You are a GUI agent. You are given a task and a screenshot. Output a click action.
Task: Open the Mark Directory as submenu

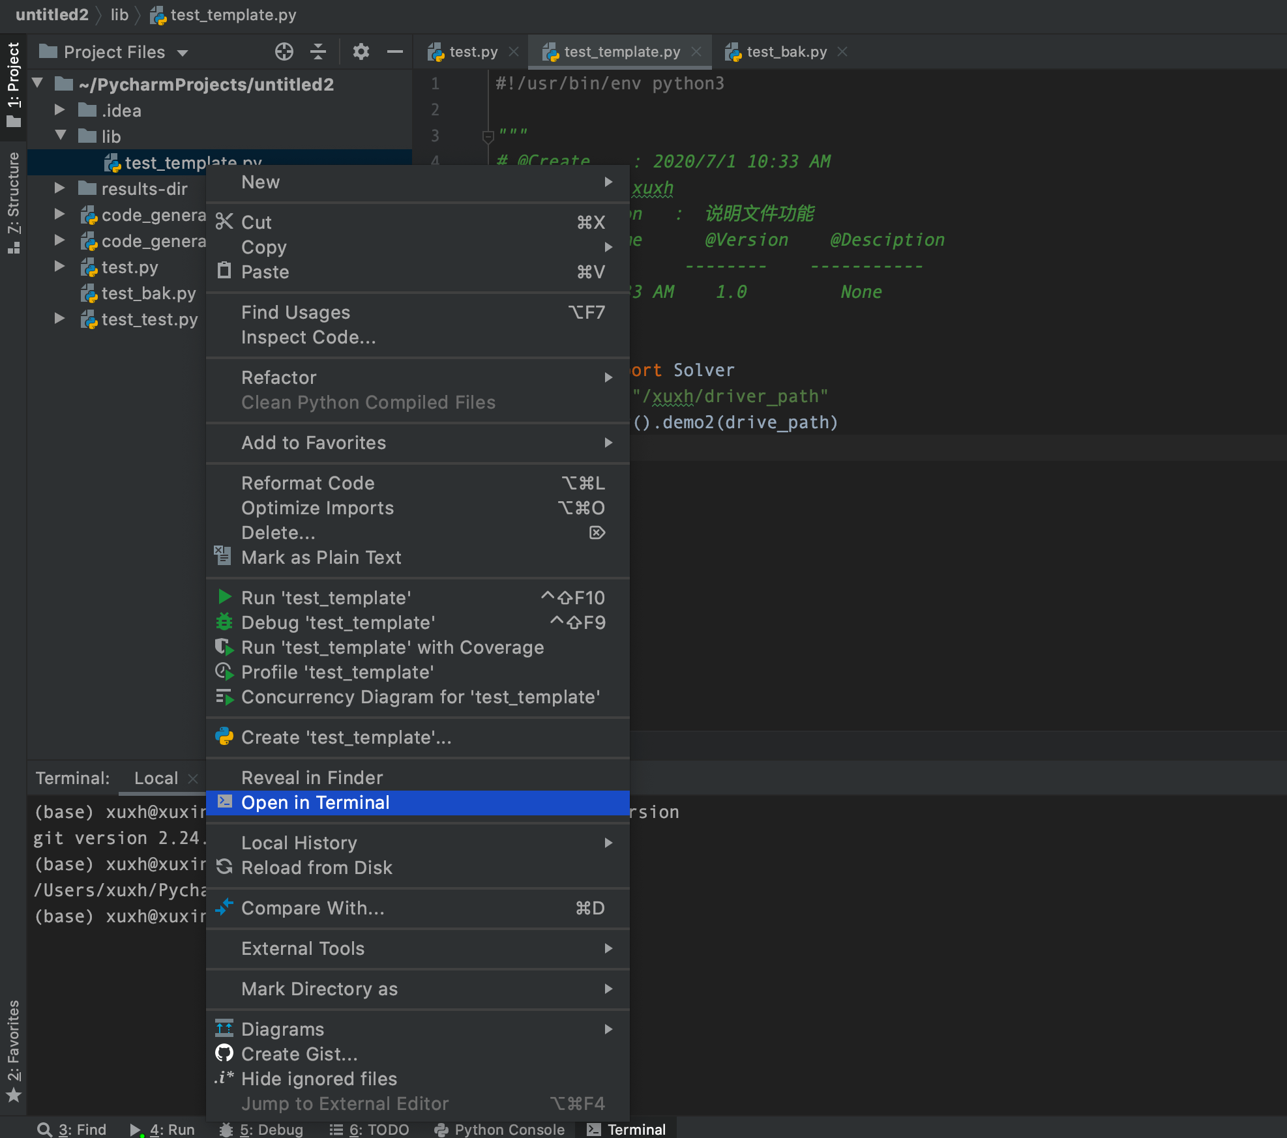[418, 989]
